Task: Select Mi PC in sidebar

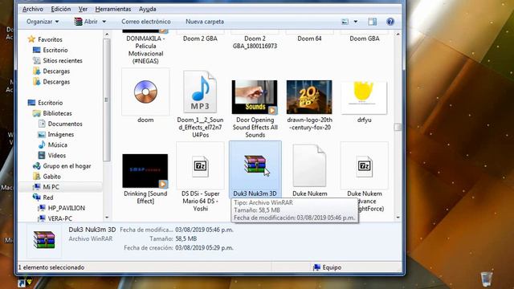Action: 47,187
